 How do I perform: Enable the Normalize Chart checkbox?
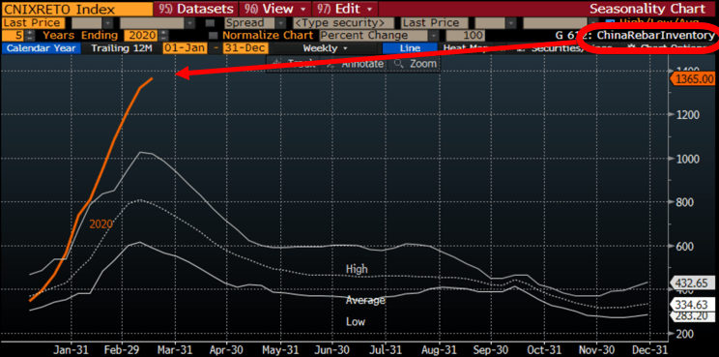point(213,36)
